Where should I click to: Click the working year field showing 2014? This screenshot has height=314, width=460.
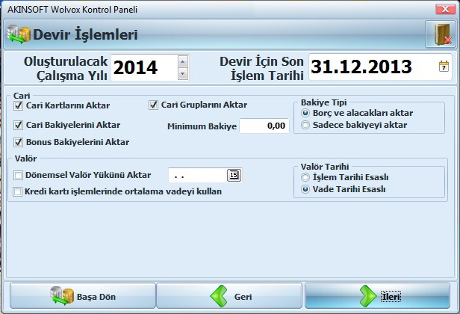coord(144,67)
